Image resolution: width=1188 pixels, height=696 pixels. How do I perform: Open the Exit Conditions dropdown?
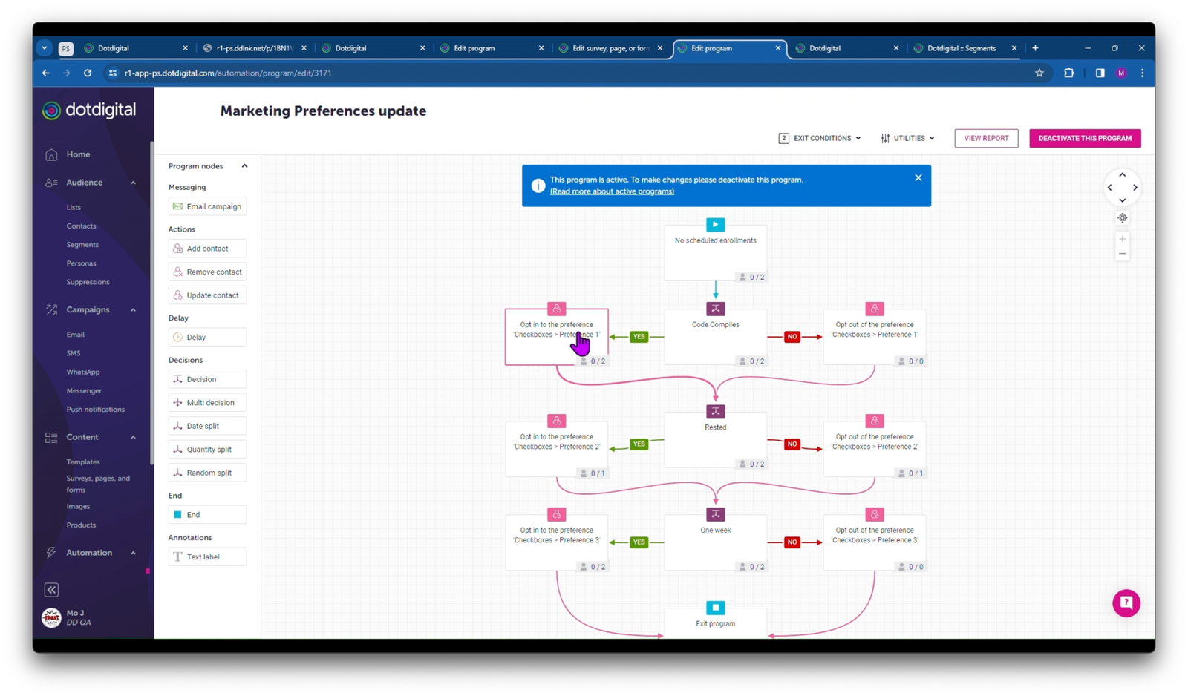click(x=820, y=138)
